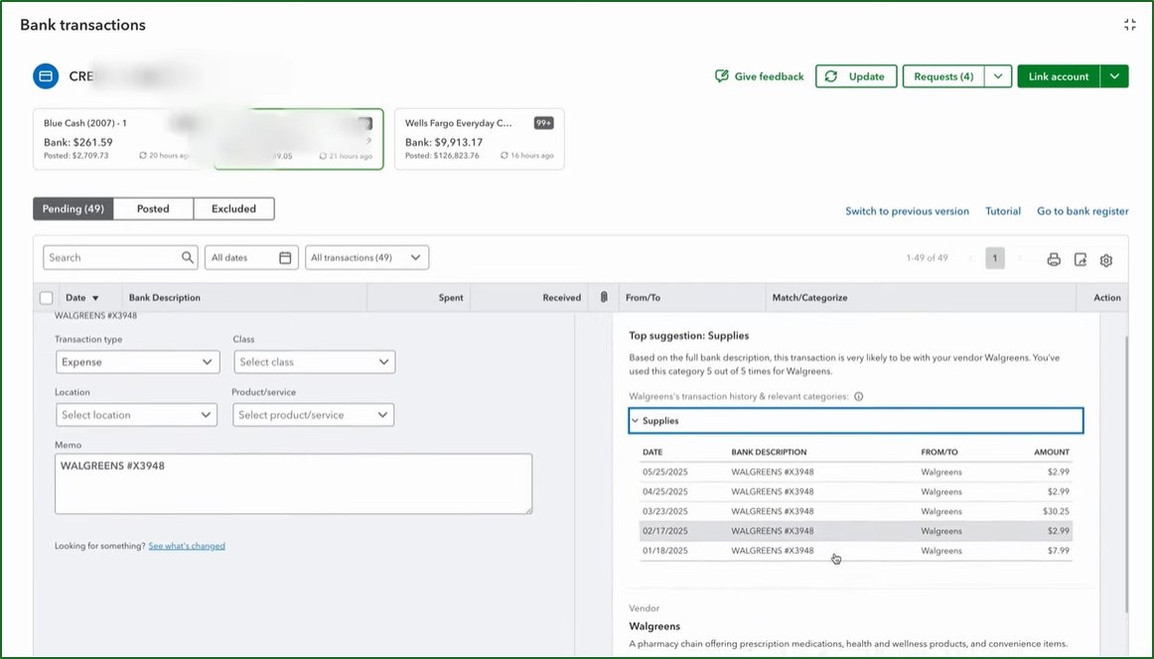
Task: Click Switch to previous version link
Action: [x=907, y=211]
